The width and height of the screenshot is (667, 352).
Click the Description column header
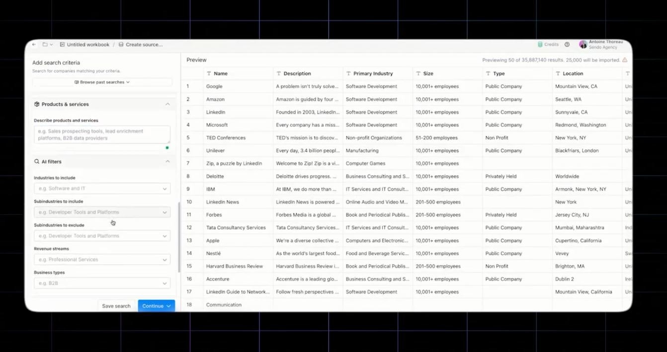(x=308, y=73)
